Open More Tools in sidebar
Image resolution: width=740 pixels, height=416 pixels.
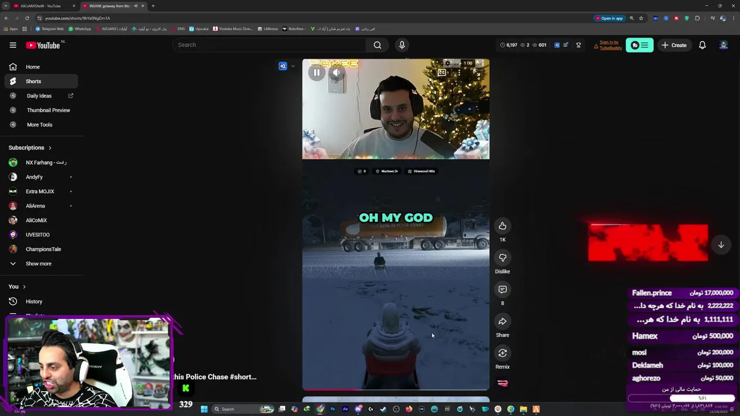(40, 125)
